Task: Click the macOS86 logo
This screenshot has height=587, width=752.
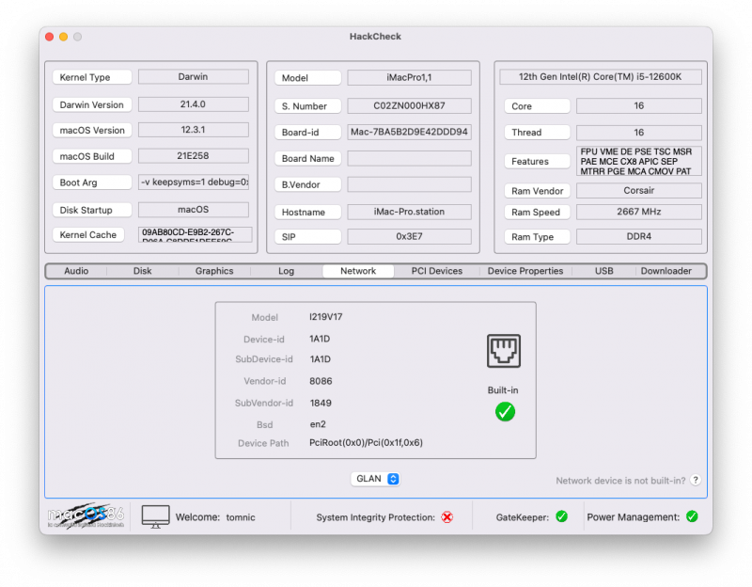Action: (86, 516)
